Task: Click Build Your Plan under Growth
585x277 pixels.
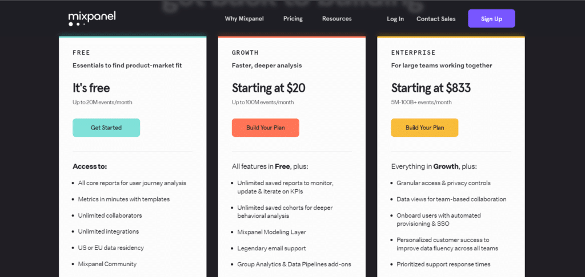Action: pos(266,128)
